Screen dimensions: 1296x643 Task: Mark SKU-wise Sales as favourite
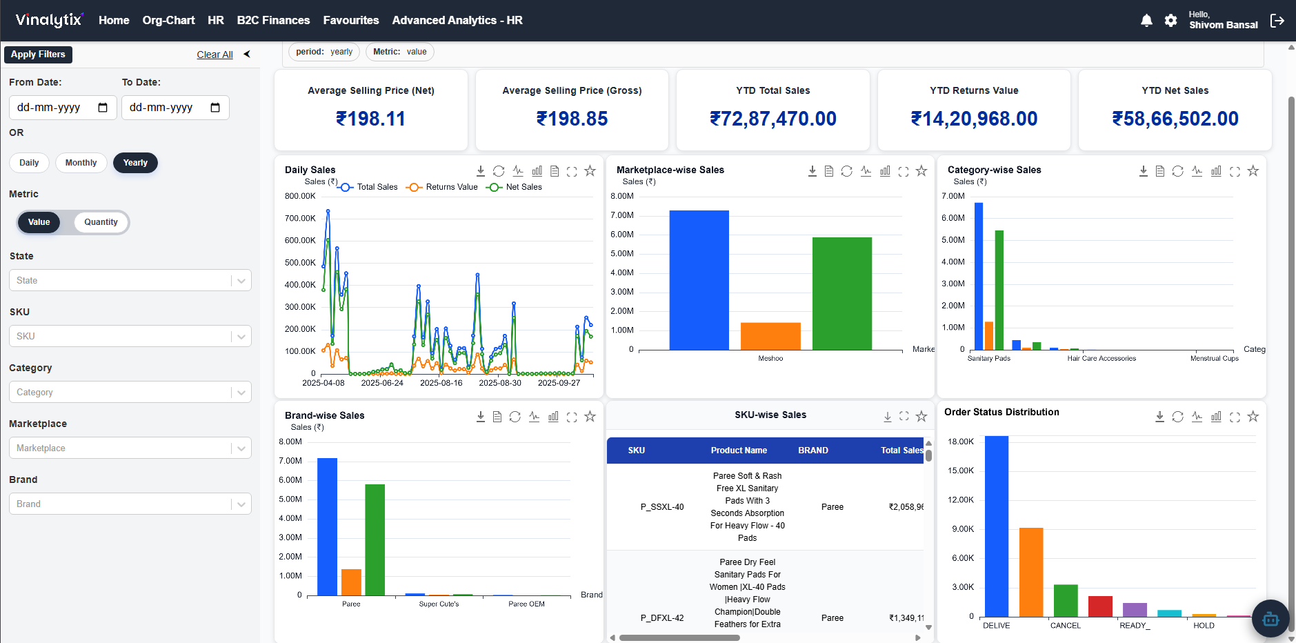click(921, 416)
